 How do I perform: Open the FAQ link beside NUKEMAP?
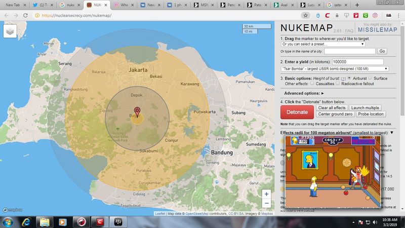tap(349, 31)
